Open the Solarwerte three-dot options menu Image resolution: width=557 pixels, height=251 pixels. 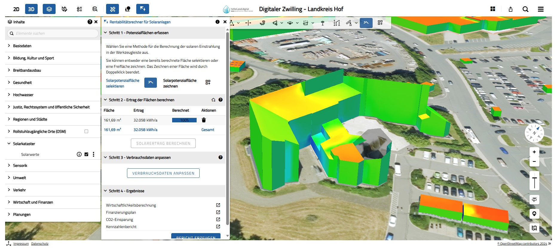click(94, 154)
